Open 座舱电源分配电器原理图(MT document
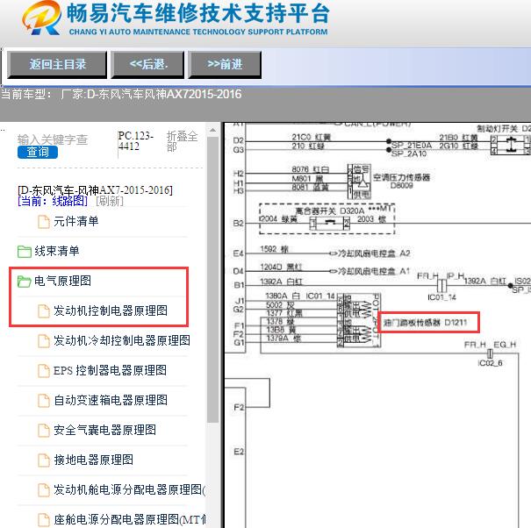 pos(129,519)
